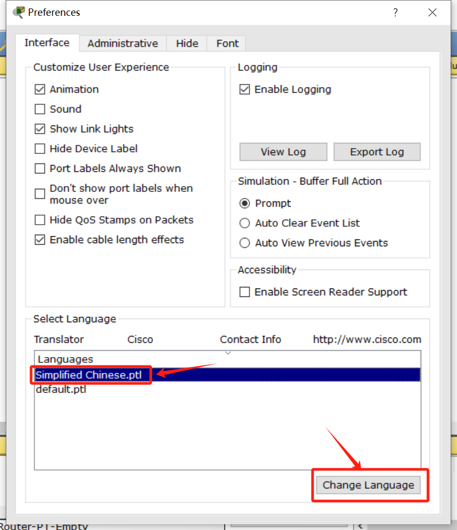The height and width of the screenshot is (530, 457).
Task: Close the Preferences dialog
Action: pos(432,13)
